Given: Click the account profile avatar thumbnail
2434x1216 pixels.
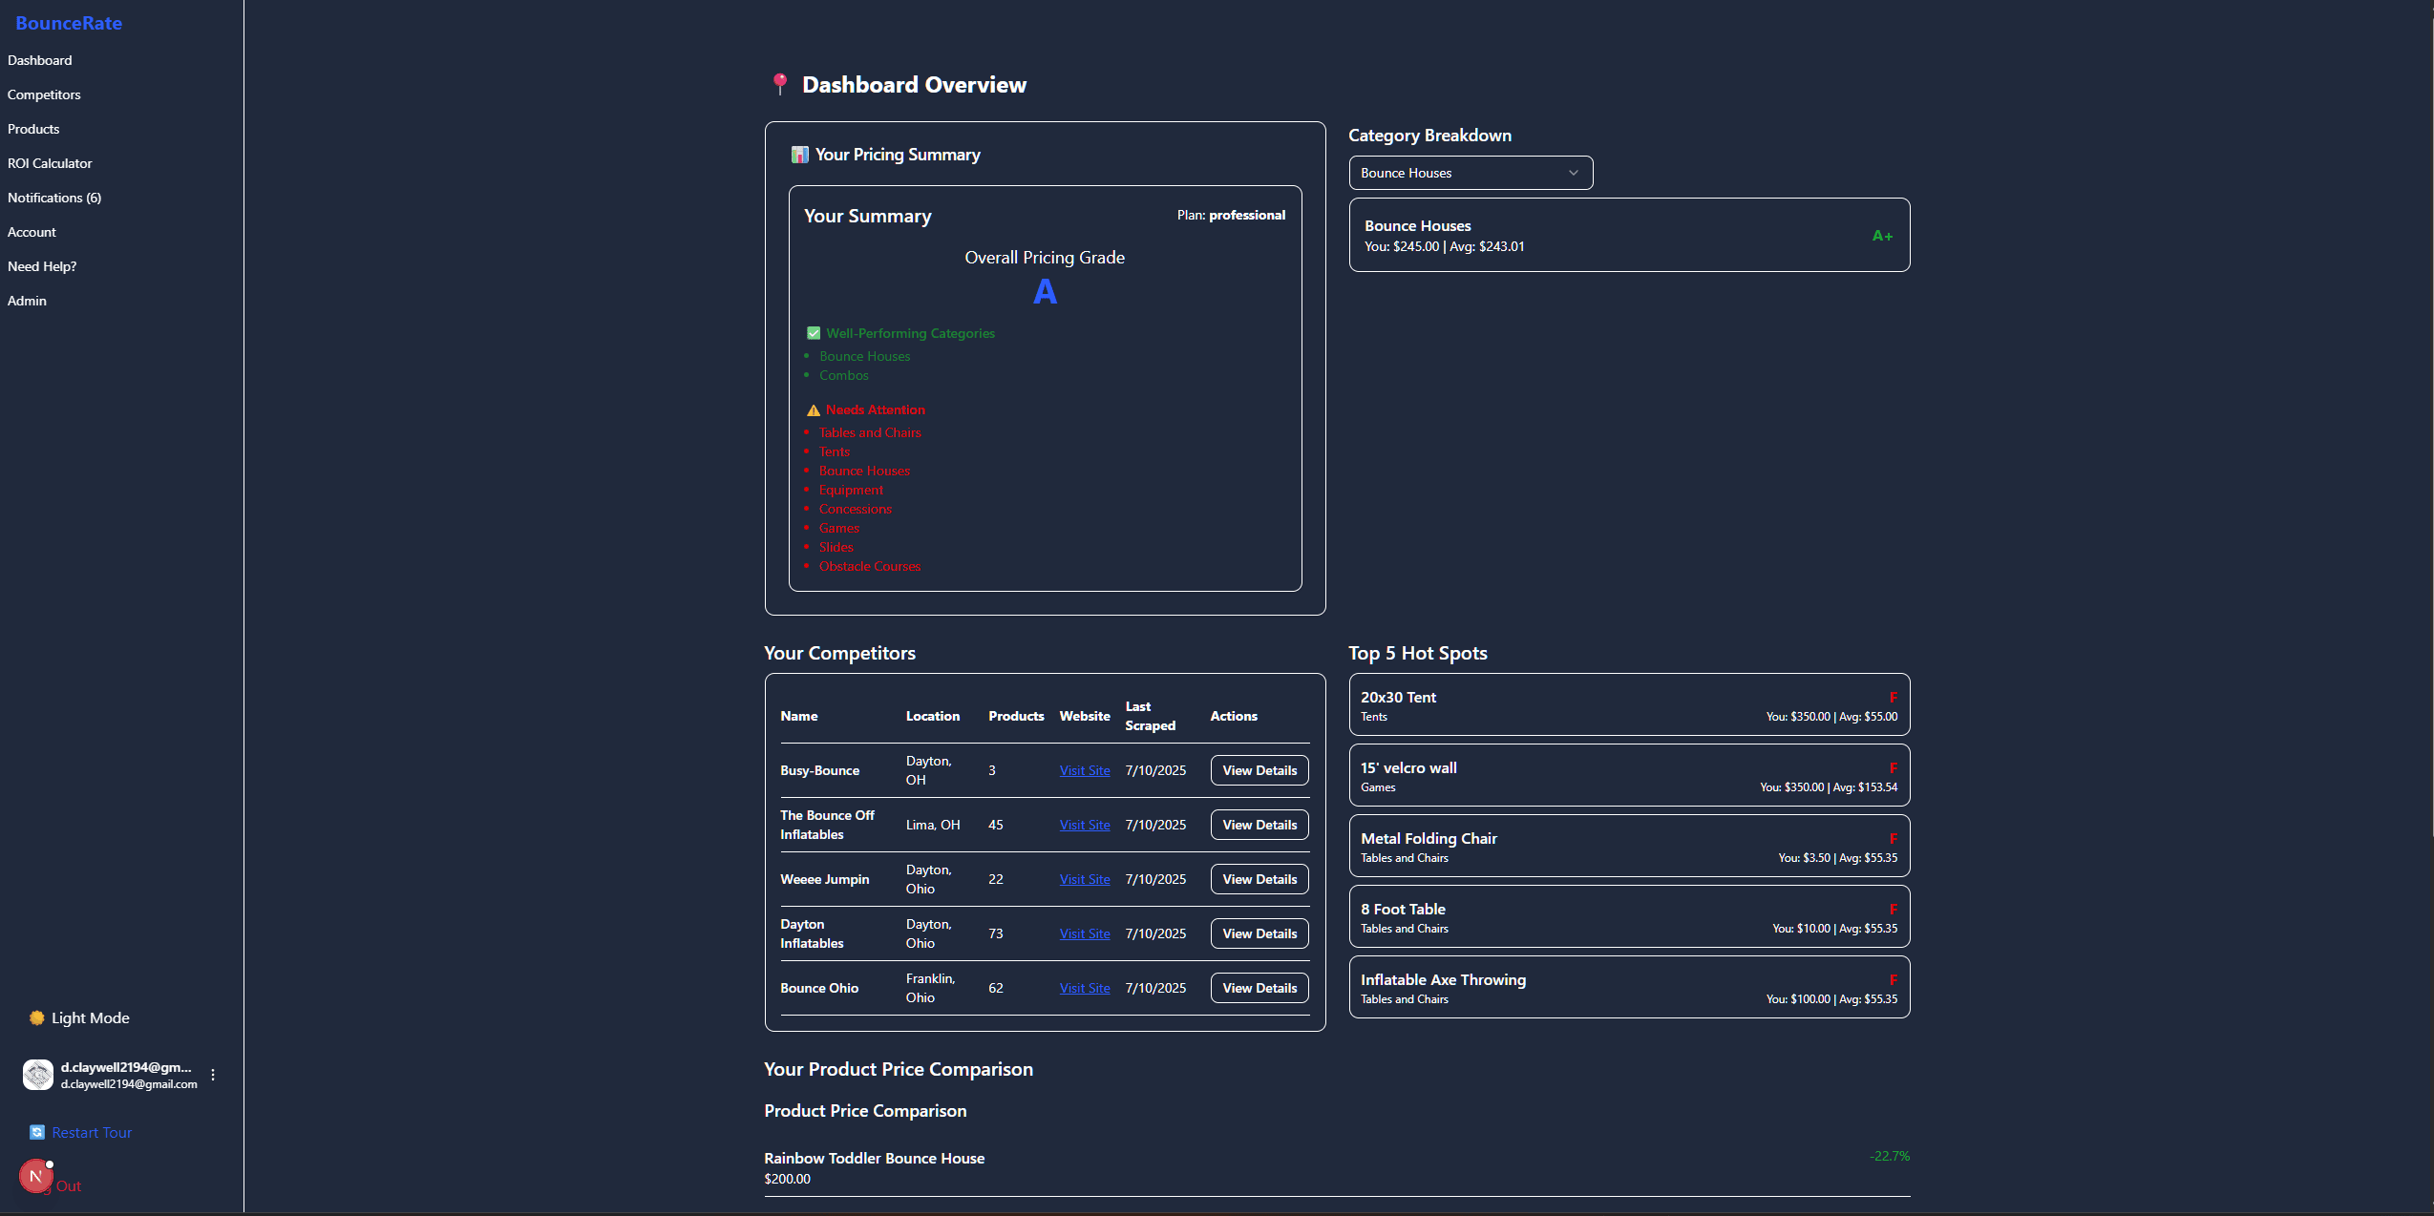Looking at the screenshot, I should tap(37, 1075).
